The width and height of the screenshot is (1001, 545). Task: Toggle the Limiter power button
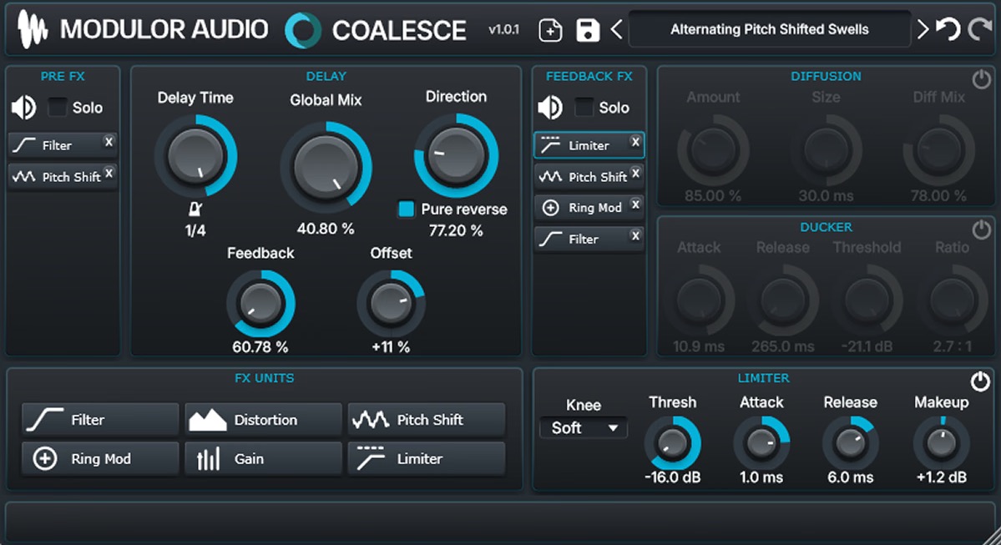(981, 381)
